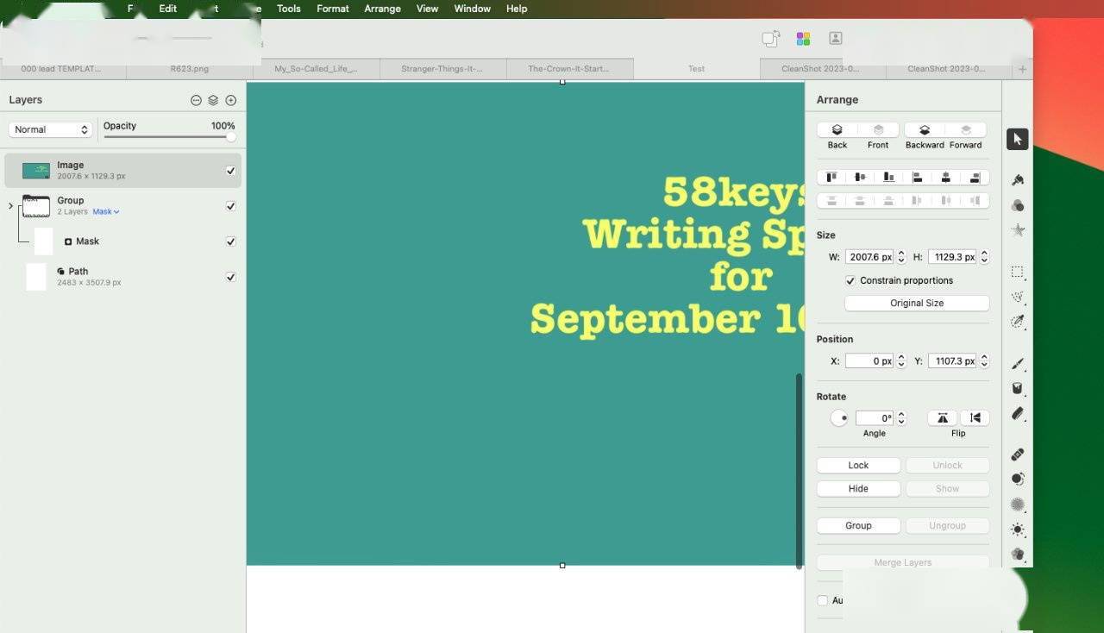Click the Original Size button

[x=917, y=304]
